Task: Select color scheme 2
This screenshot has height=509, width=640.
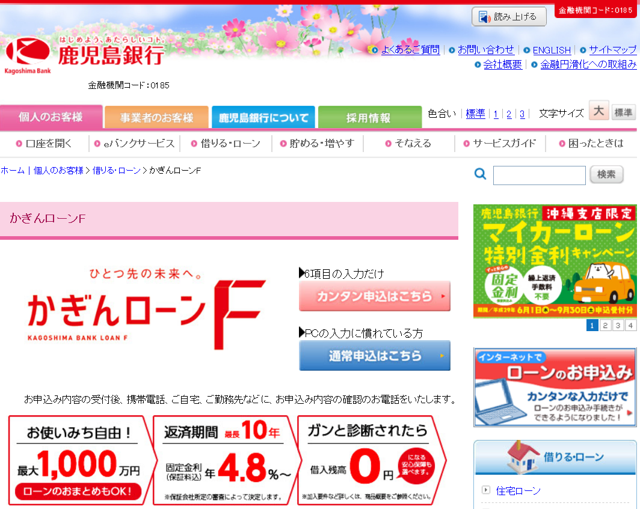Action: 509,114
